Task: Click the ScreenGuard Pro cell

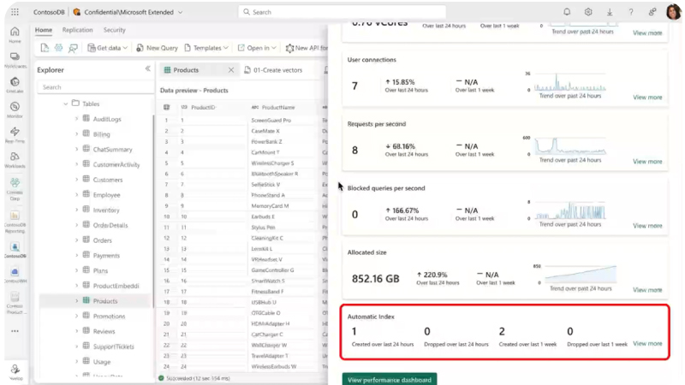Action: tap(271, 120)
